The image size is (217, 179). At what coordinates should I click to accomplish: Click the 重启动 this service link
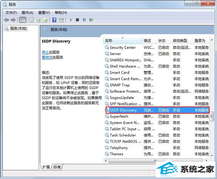[x=47, y=57]
